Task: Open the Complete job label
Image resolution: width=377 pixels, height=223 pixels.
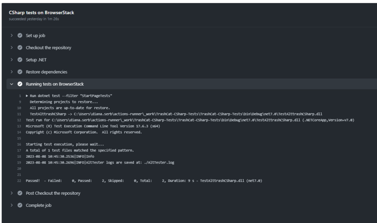Action: [39, 205]
